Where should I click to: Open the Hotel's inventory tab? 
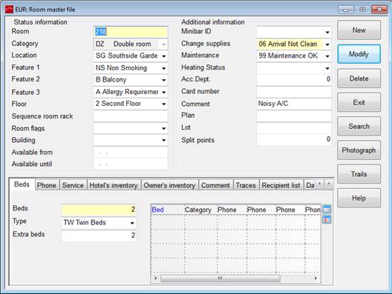[x=114, y=185]
